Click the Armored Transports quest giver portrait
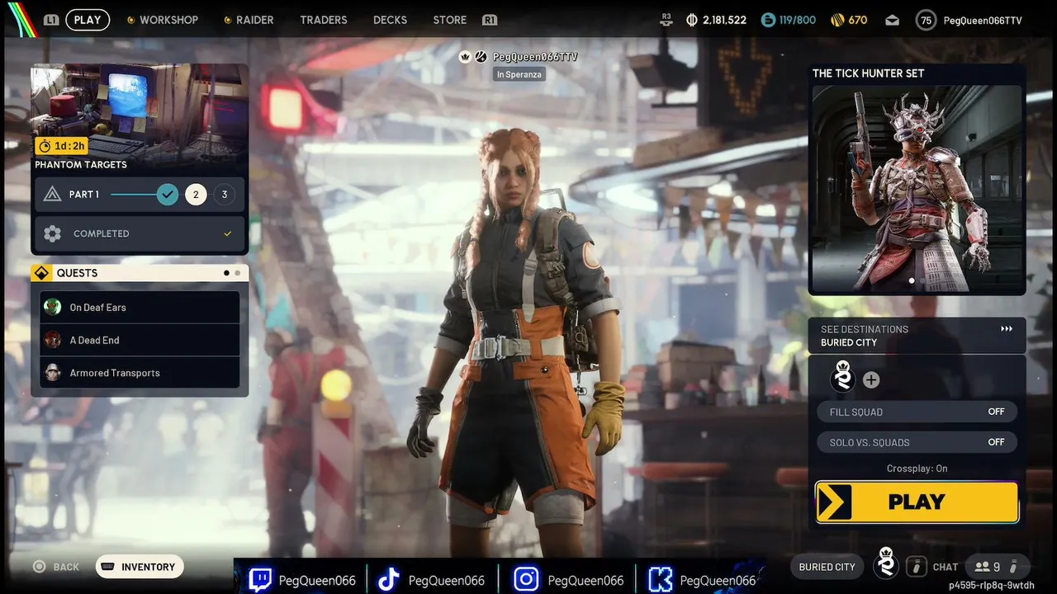The height and width of the screenshot is (594, 1057). click(x=53, y=373)
